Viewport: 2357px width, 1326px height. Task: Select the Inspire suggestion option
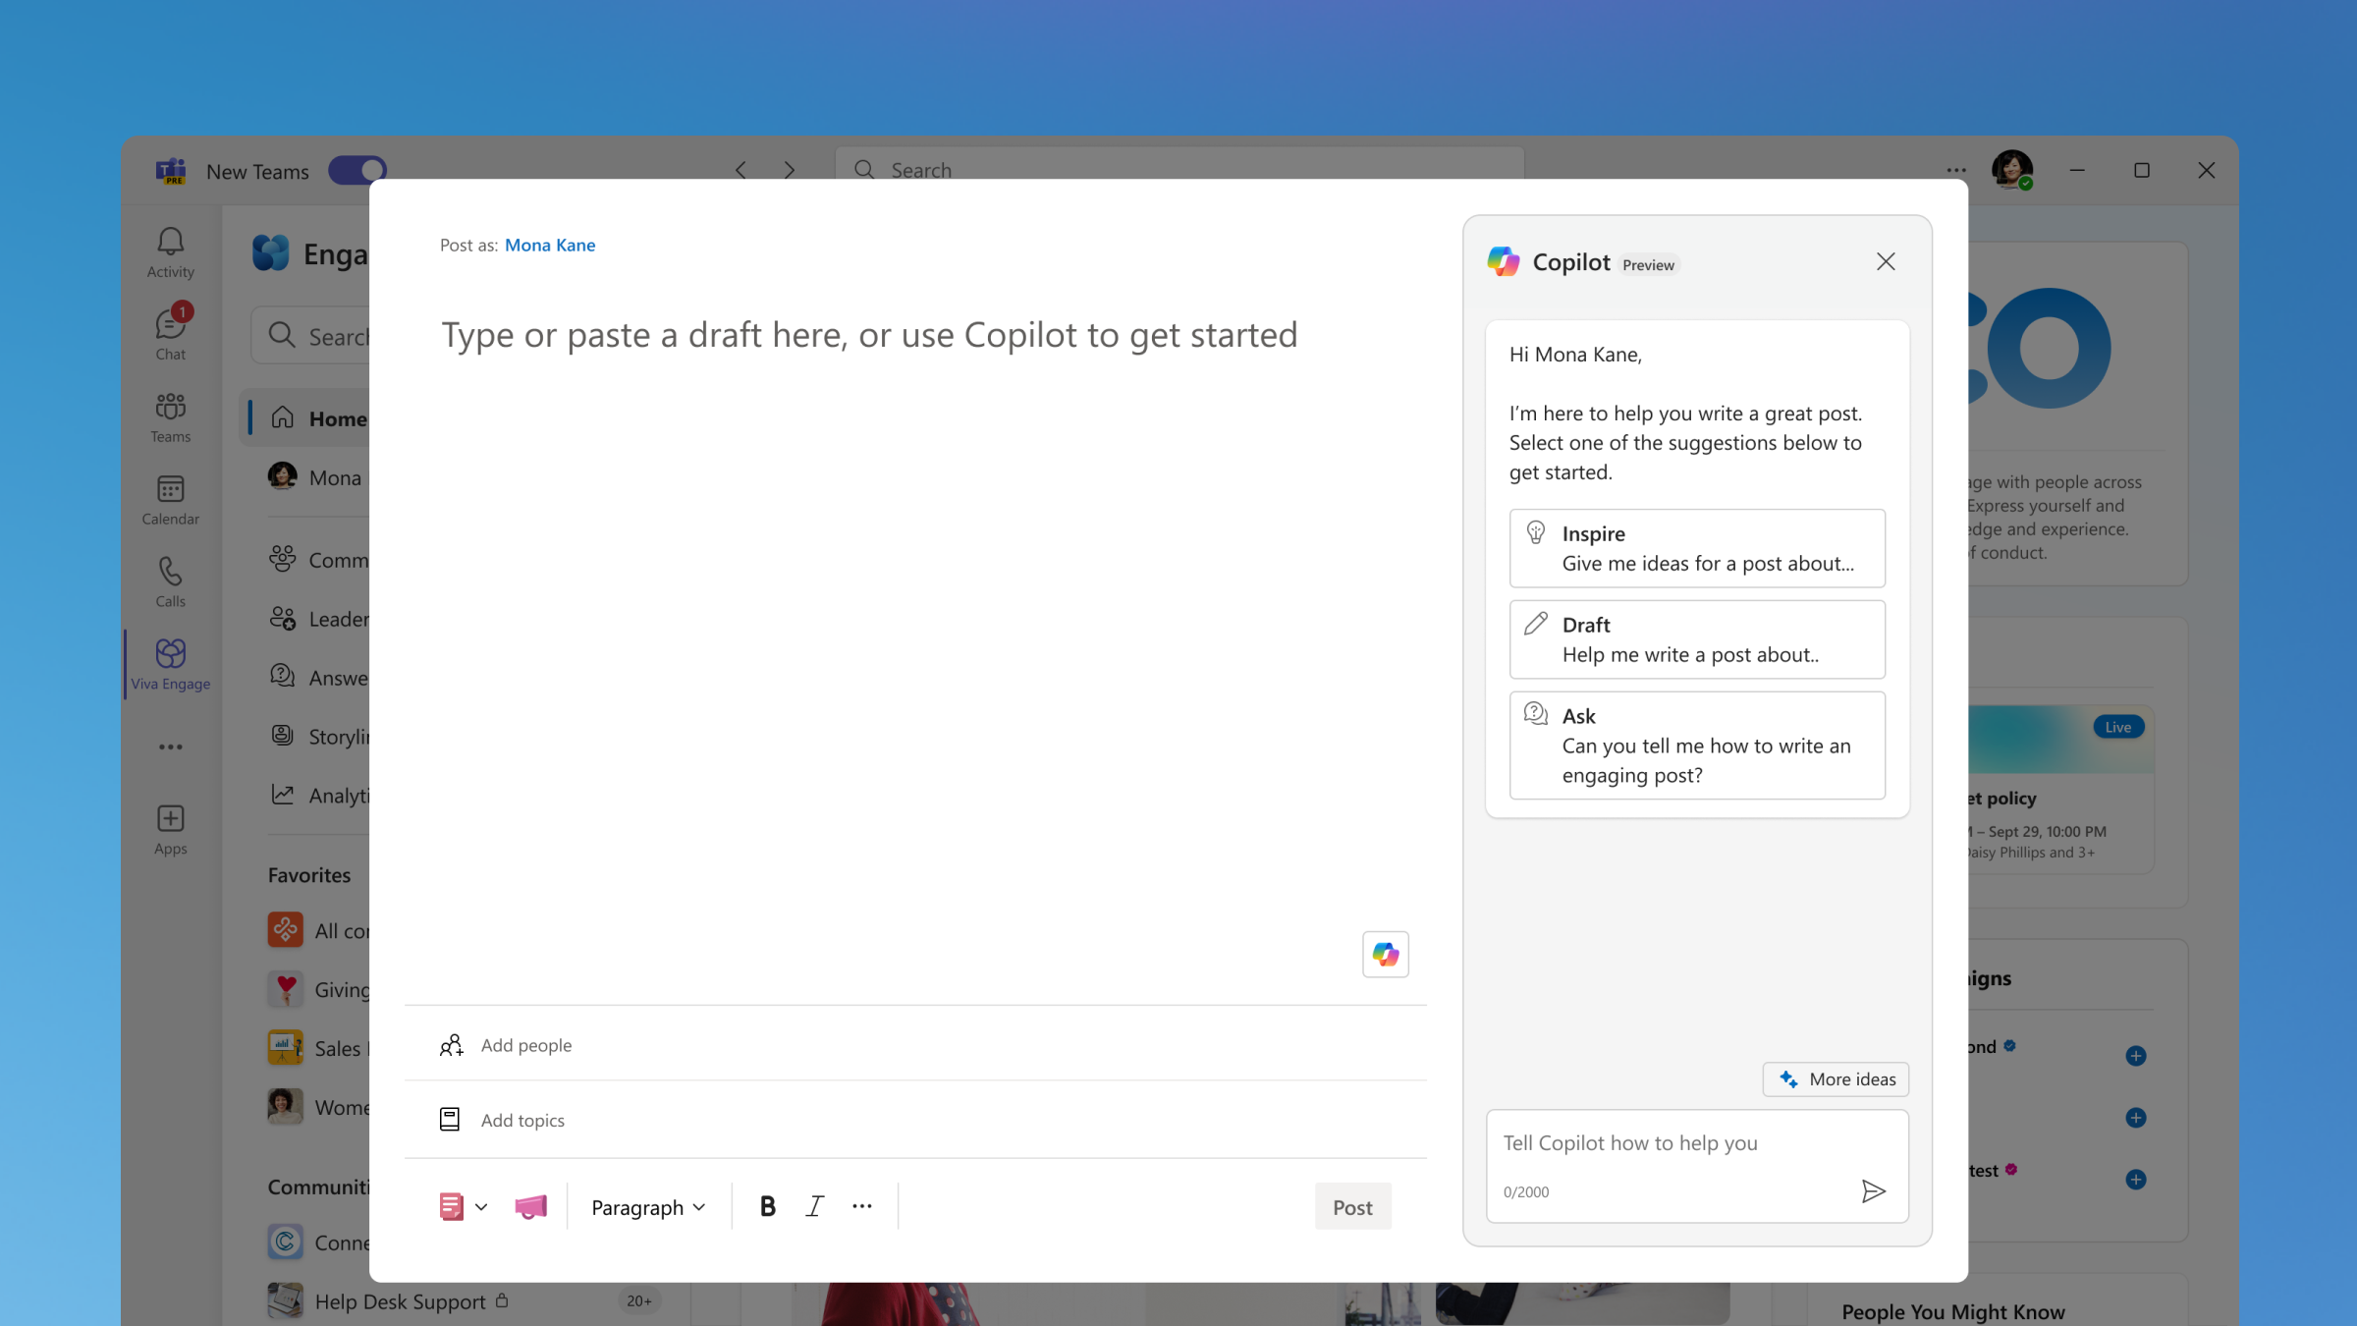(x=1695, y=545)
